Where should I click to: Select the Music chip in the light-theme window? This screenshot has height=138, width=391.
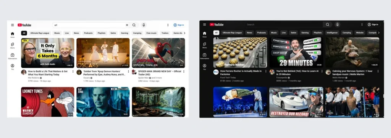[57, 33]
